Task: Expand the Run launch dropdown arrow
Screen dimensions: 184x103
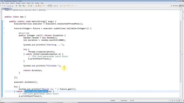Action: coord(22,6)
